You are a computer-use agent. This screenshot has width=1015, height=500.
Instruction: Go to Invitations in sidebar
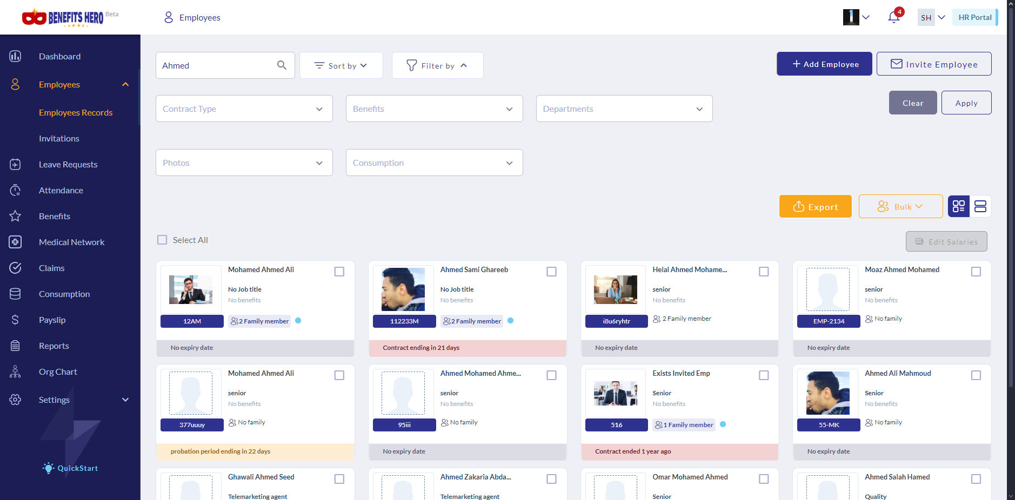[59, 138]
